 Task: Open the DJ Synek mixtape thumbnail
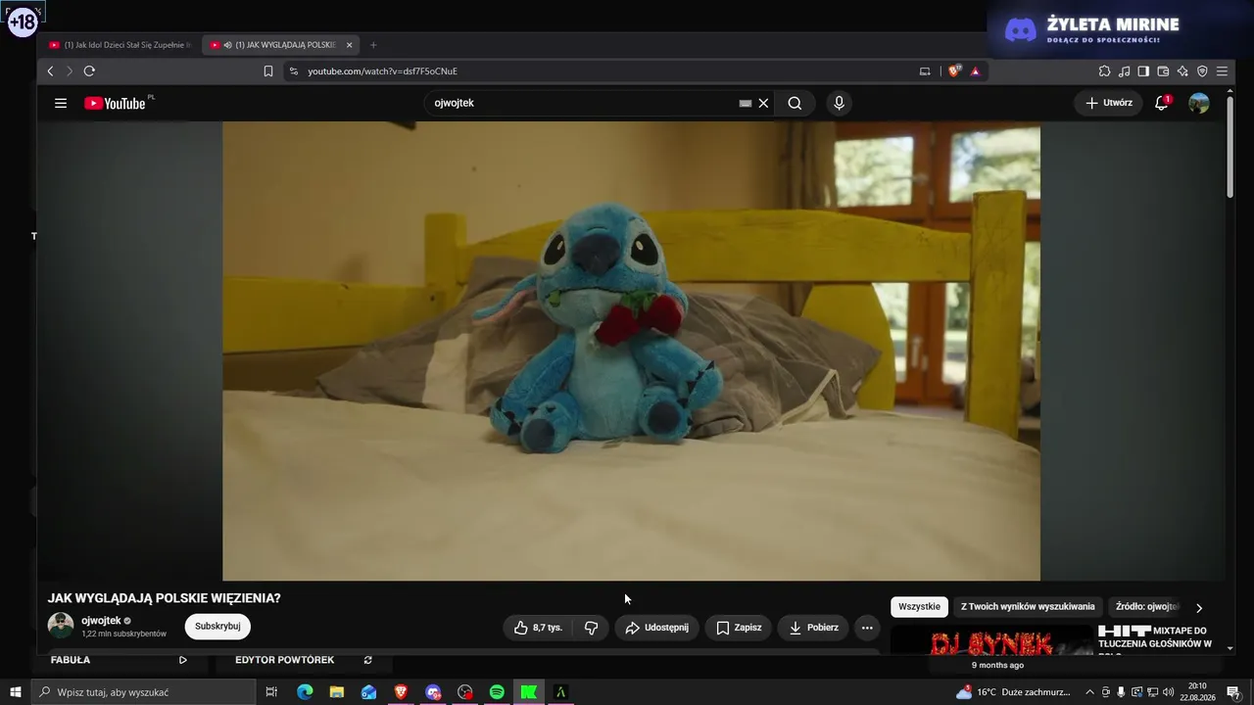(x=991, y=641)
